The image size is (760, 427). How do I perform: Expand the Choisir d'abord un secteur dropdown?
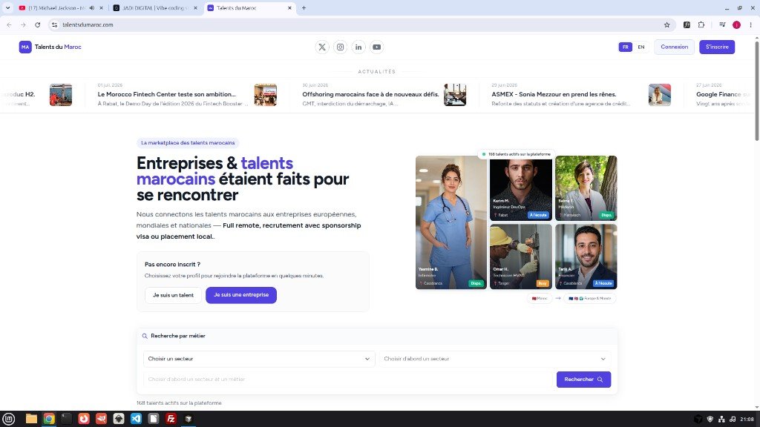tap(495, 359)
